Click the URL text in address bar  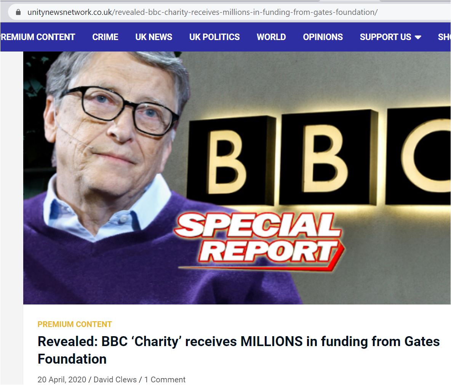coord(203,12)
